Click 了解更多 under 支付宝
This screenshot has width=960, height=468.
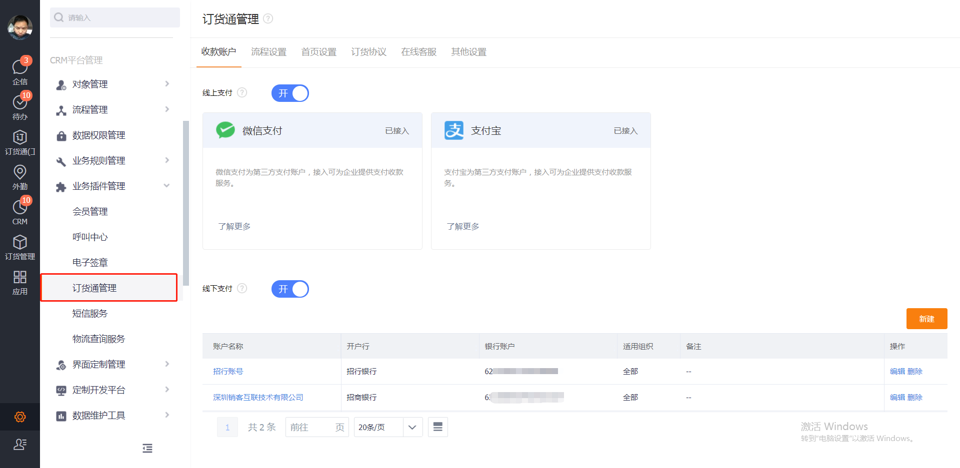(x=462, y=226)
